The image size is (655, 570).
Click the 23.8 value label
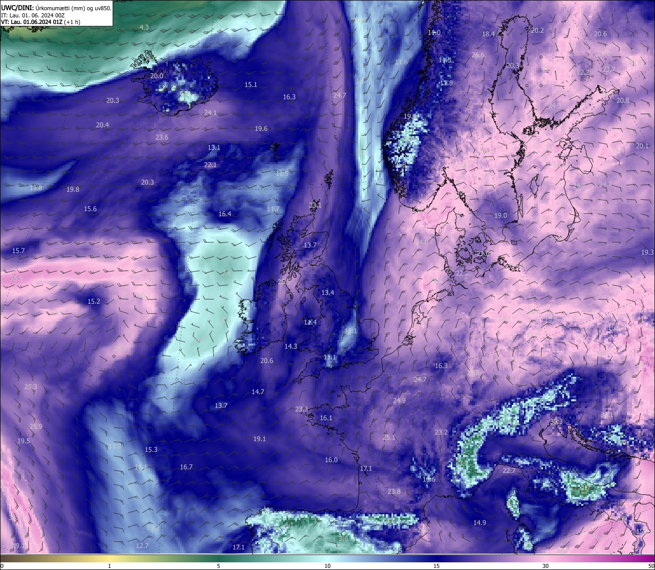point(394,491)
